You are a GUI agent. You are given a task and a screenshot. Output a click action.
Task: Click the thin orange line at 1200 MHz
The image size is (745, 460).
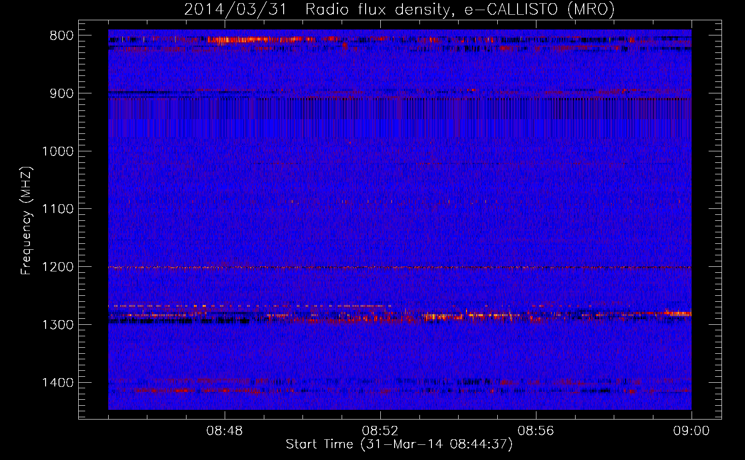tap(400, 267)
